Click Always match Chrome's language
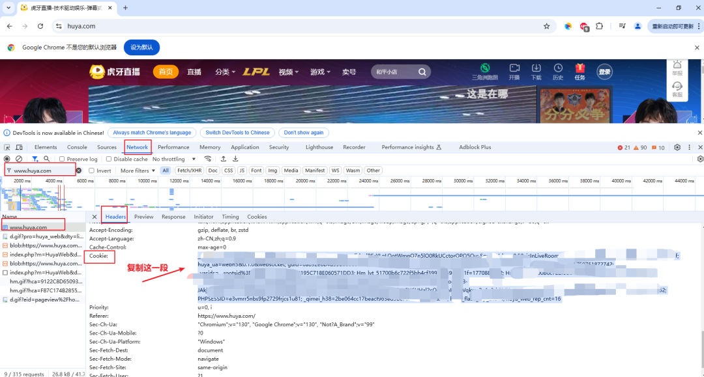The height and width of the screenshot is (377, 704). [152, 133]
